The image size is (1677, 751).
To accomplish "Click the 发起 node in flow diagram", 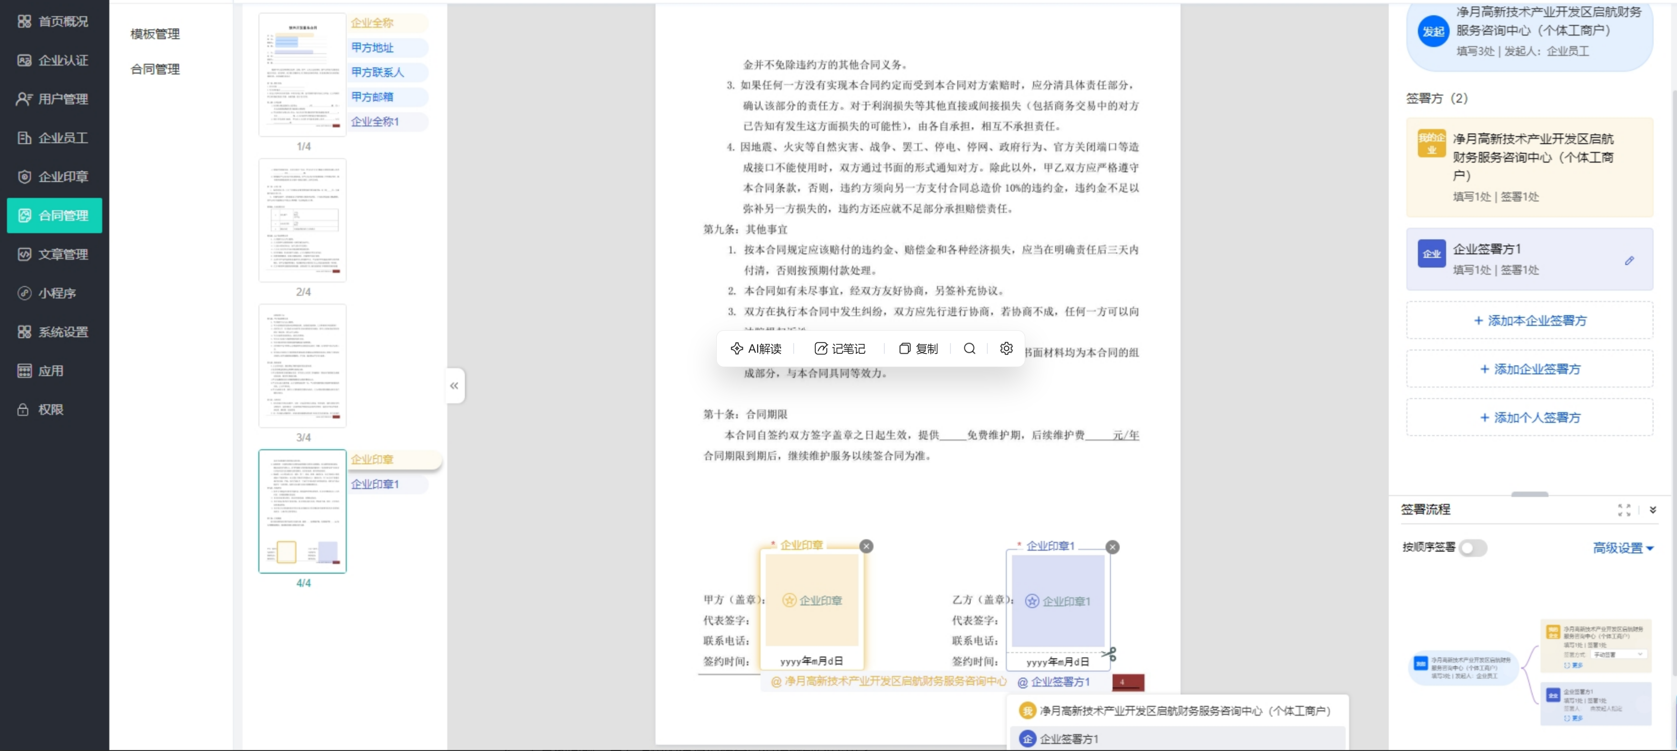I will pos(1462,667).
